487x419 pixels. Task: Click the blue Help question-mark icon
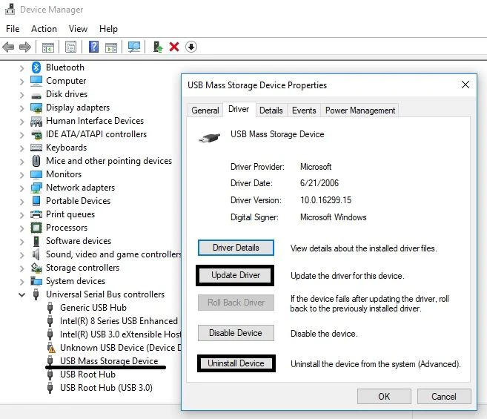(x=94, y=47)
